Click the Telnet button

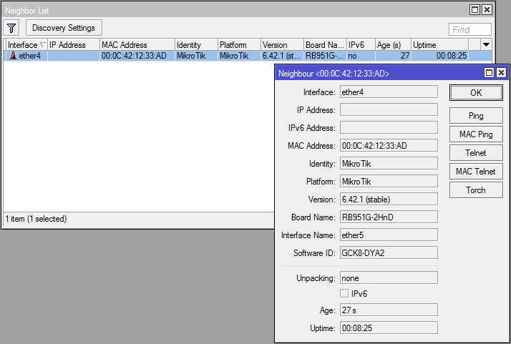pyautogui.click(x=476, y=153)
